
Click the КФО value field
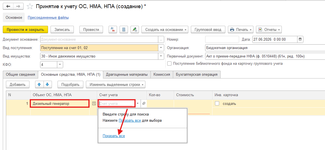[49, 65]
